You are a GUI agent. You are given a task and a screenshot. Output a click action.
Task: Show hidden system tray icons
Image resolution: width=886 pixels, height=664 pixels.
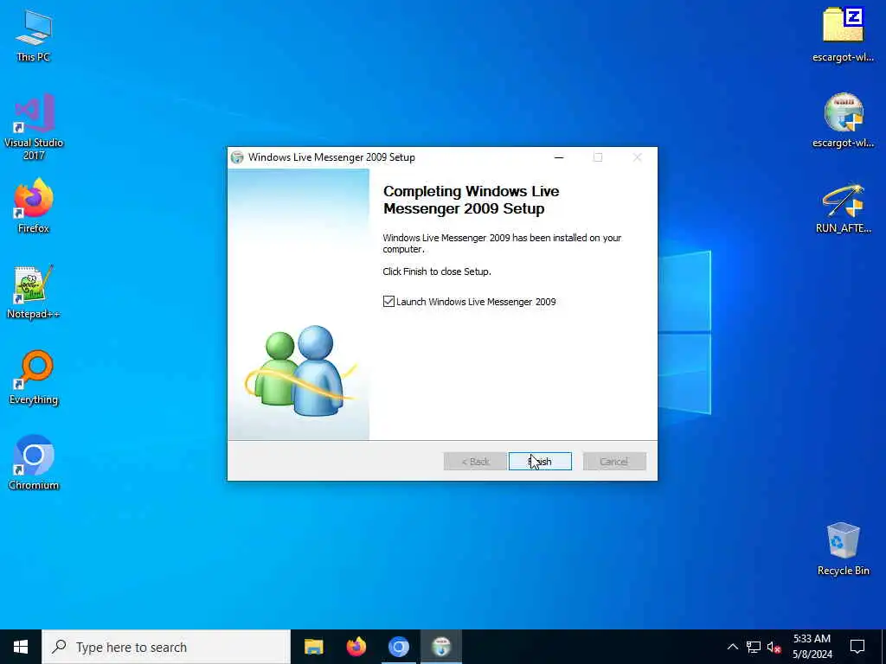pyautogui.click(x=732, y=647)
